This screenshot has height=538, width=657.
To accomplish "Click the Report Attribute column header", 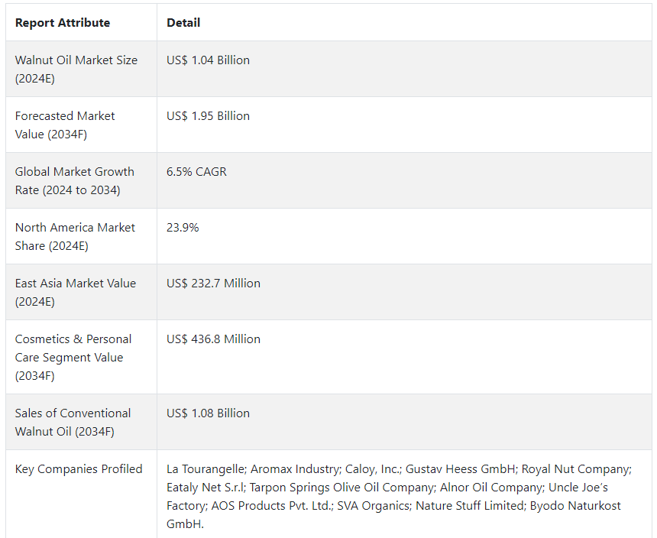I will (x=63, y=23).
